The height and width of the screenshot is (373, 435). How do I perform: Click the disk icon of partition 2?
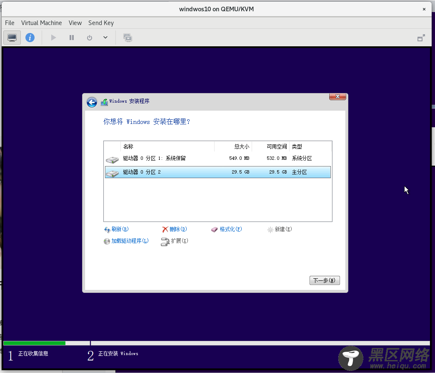pos(112,174)
